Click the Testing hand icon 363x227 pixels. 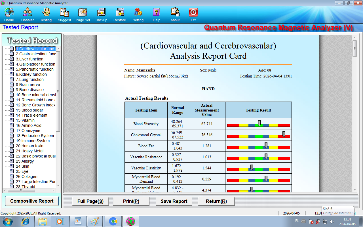(46, 13)
